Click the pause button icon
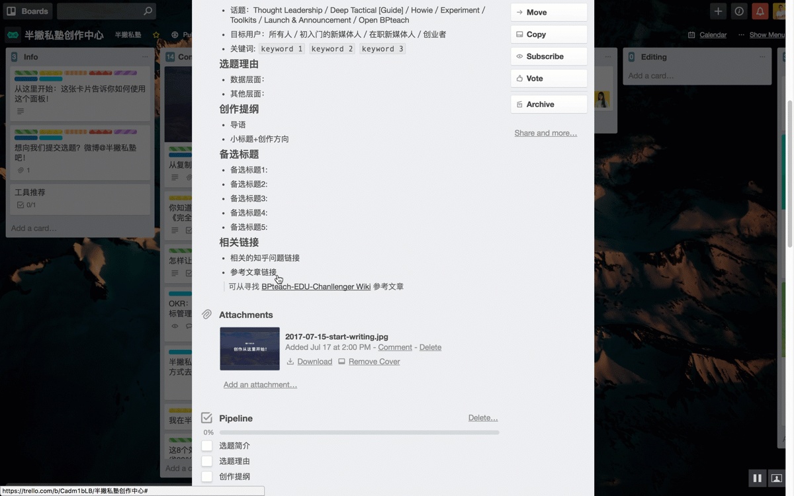The image size is (794, 496). pos(757,478)
